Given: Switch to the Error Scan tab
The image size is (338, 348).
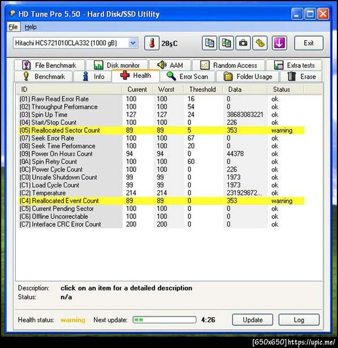Looking at the screenshot, I should [188, 77].
